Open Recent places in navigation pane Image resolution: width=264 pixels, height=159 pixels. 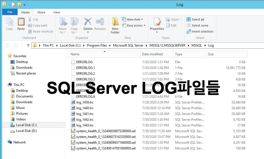pos(26,73)
